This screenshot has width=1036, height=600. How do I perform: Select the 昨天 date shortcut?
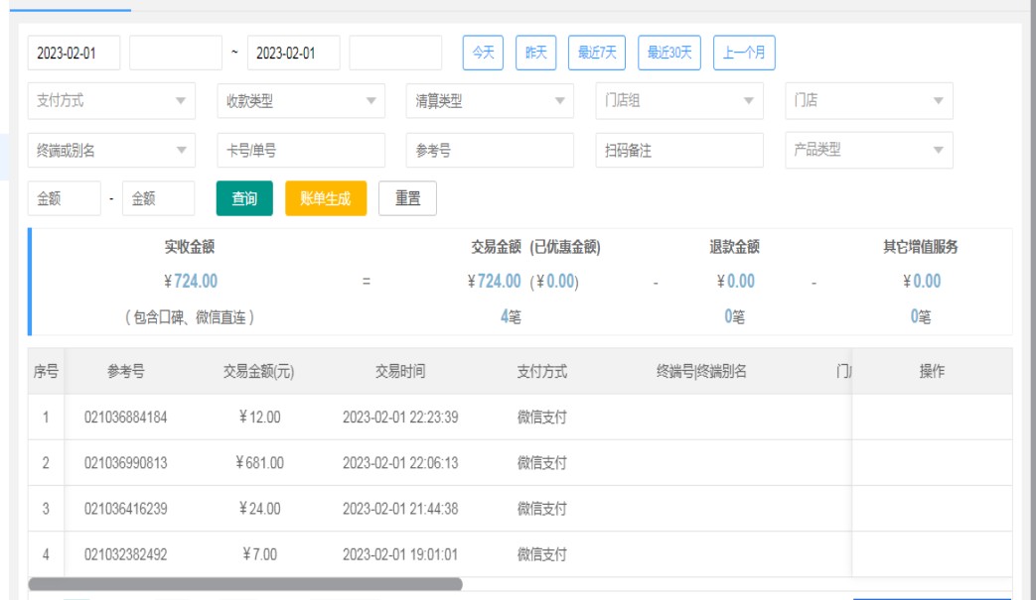pyautogui.click(x=535, y=53)
